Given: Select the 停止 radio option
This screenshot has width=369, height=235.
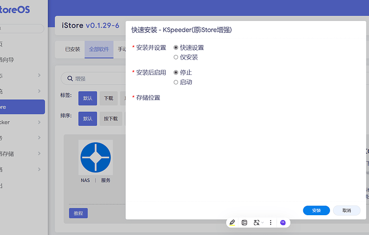Looking at the screenshot, I should point(176,72).
